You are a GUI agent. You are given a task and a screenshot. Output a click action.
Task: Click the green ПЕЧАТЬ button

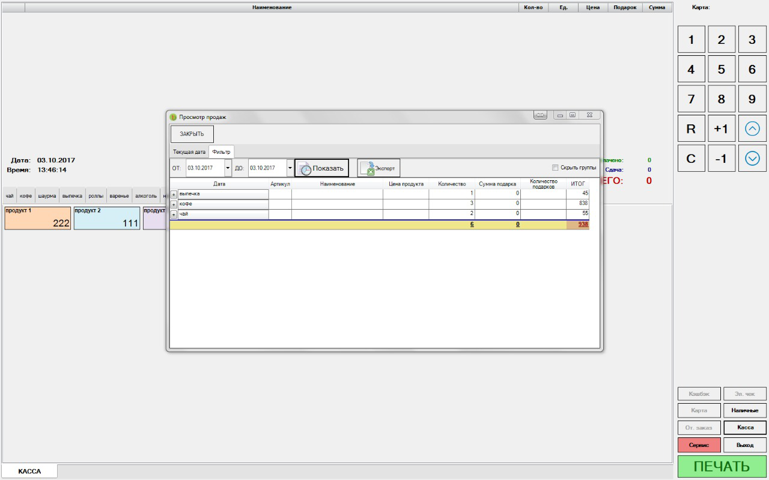(x=722, y=466)
